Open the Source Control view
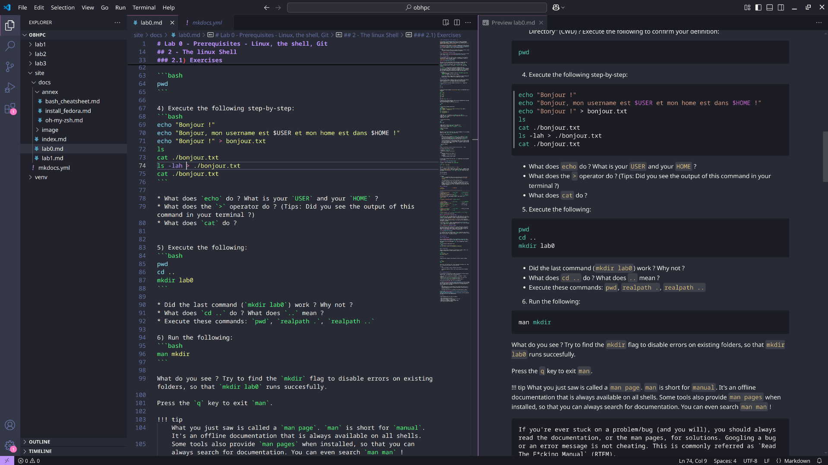The image size is (828, 465). pyautogui.click(x=10, y=66)
